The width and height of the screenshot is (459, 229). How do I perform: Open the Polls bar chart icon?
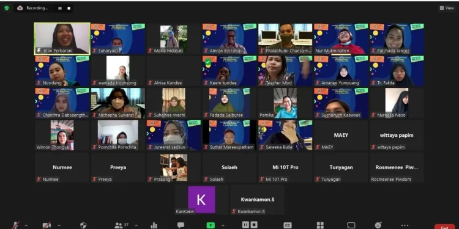tap(154, 225)
